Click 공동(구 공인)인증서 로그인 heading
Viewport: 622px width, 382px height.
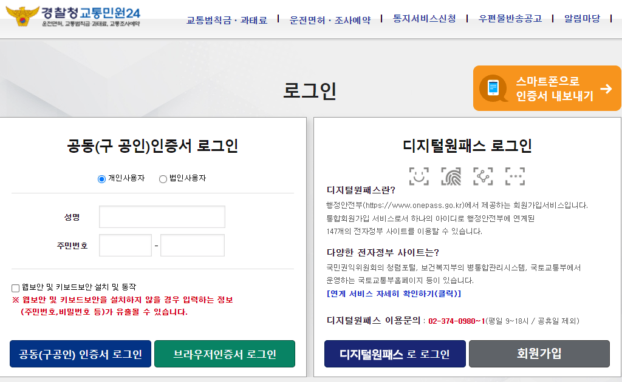[152, 146]
